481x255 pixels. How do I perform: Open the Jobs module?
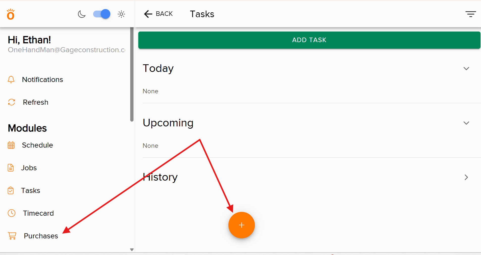click(29, 168)
